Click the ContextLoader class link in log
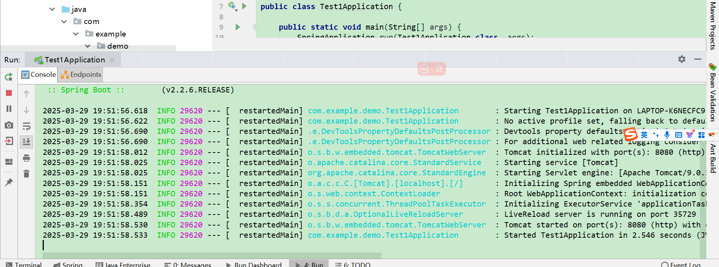The image size is (719, 267). pyautogui.click(x=374, y=194)
